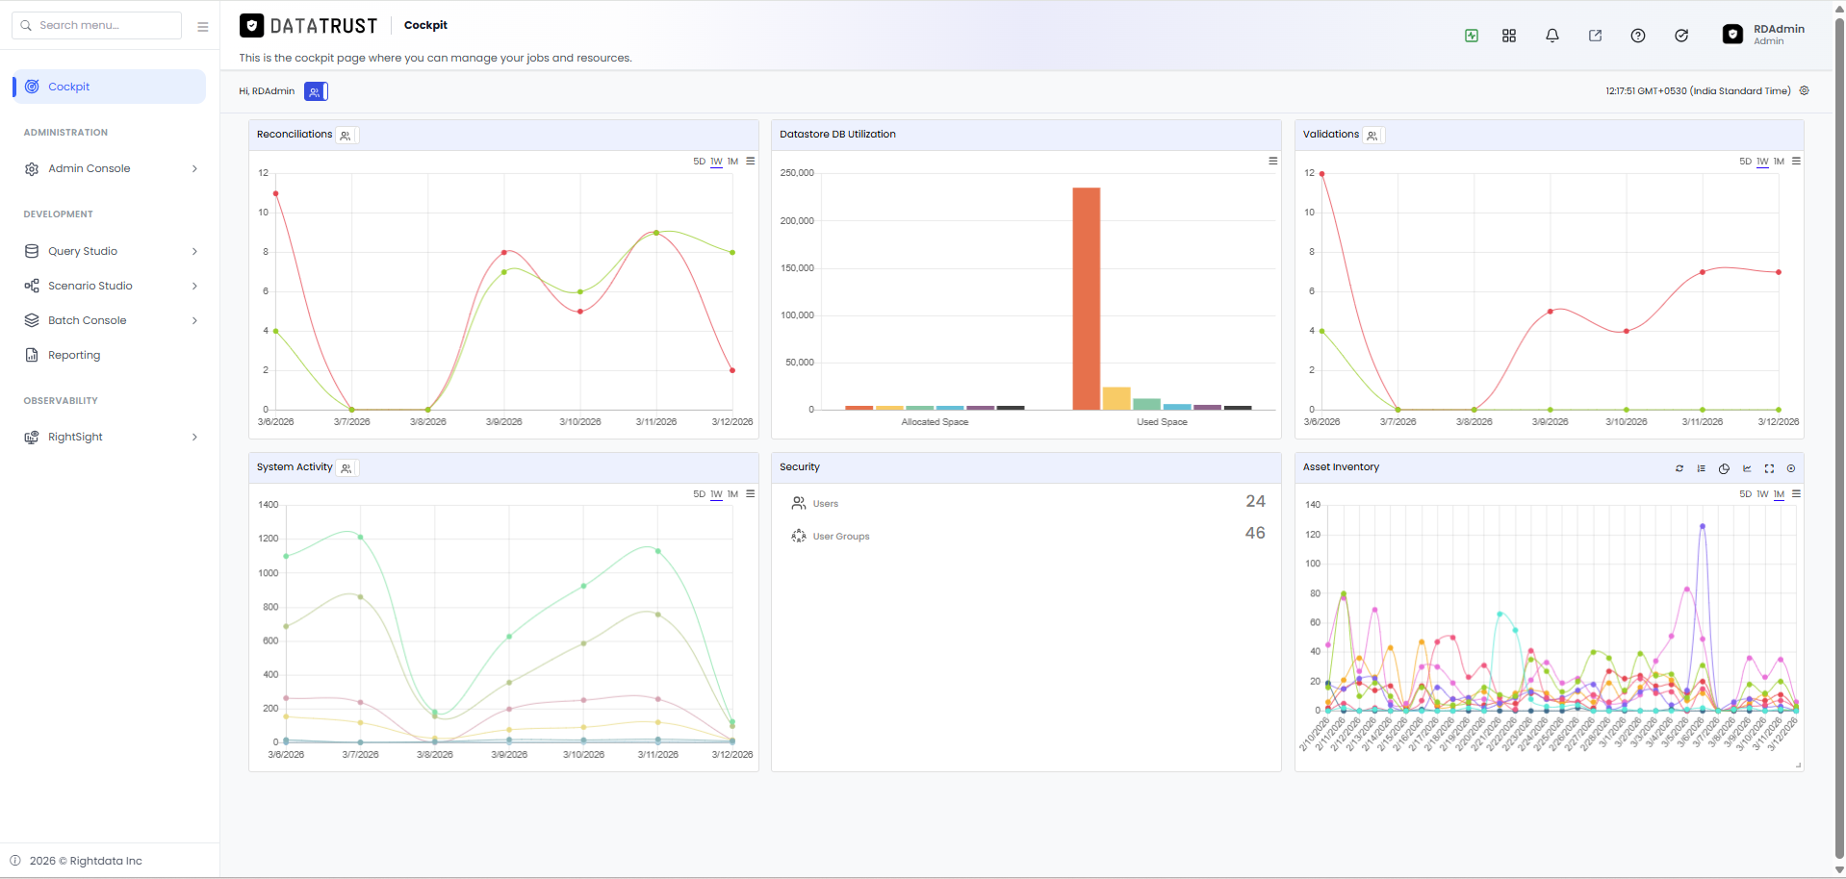Click Users label in Security panel
Image resolution: width=1846 pixels, height=879 pixels.
[x=825, y=504]
